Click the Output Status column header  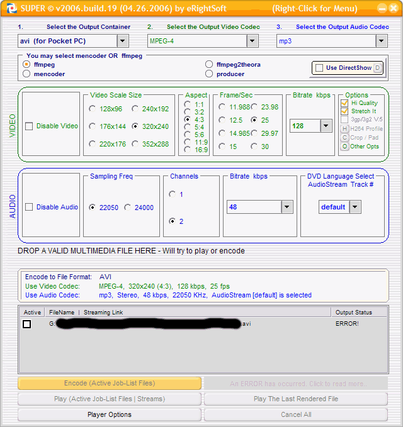tap(360, 313)
